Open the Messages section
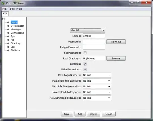153x121 pixels. [x=16, y=29]
